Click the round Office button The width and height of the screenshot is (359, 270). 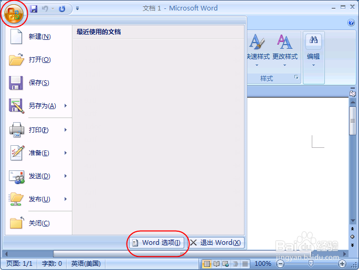coord(14,14)
